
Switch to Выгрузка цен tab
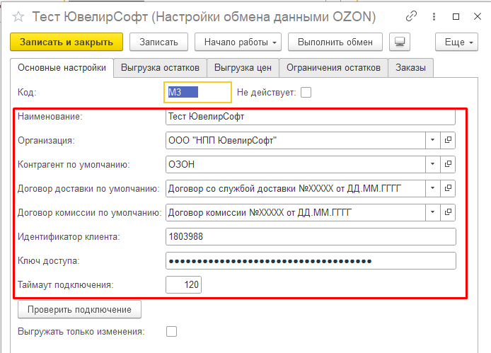point(243,68)
